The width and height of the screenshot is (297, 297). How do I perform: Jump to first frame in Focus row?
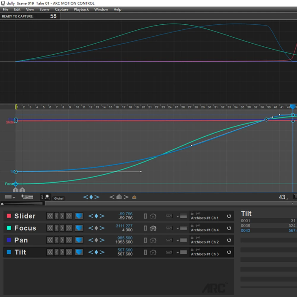click(50, 228)
